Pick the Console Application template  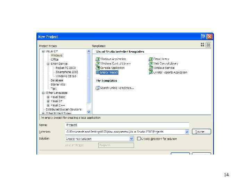coord(110,68)
